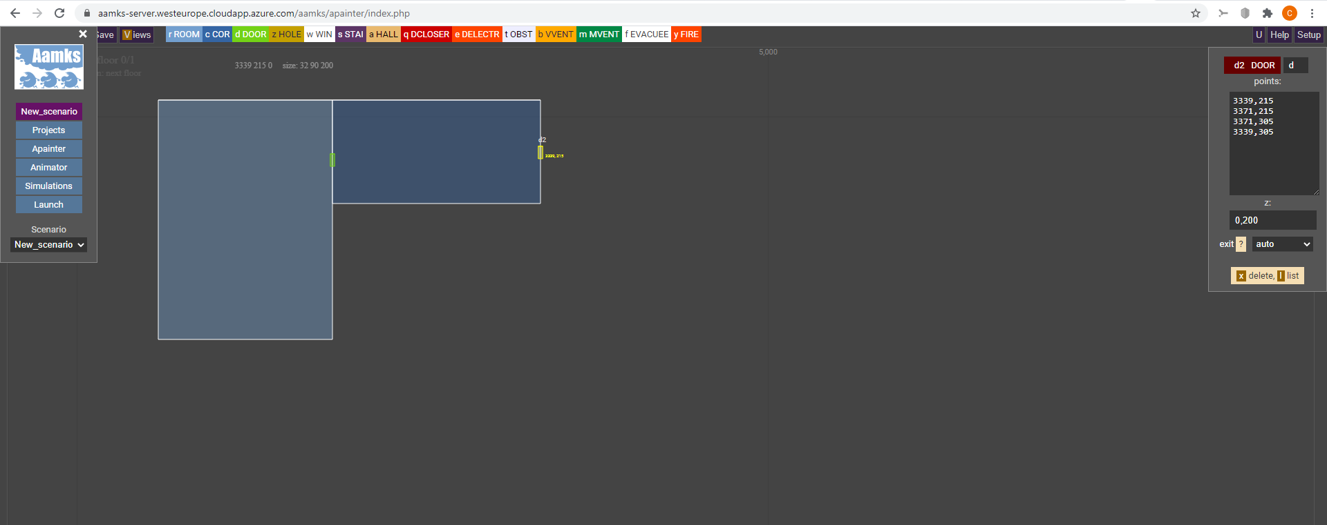Pick the w WIN window tool
1327x525 pixels.
click(319, 34)
